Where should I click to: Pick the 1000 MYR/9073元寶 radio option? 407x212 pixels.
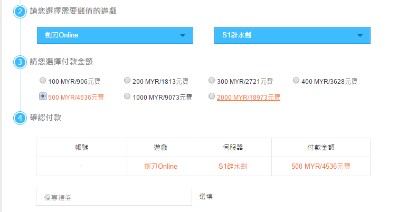pyautogui.click(x=127, y=96)
